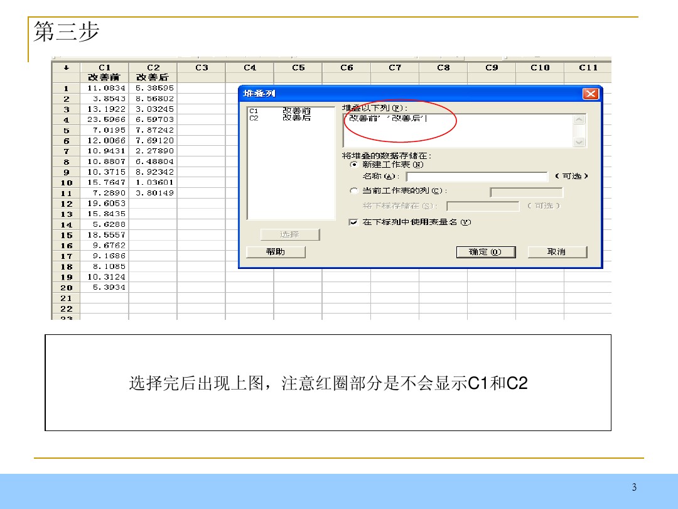Click the C3 column header
678x509 pixels.
coord(202,67)
